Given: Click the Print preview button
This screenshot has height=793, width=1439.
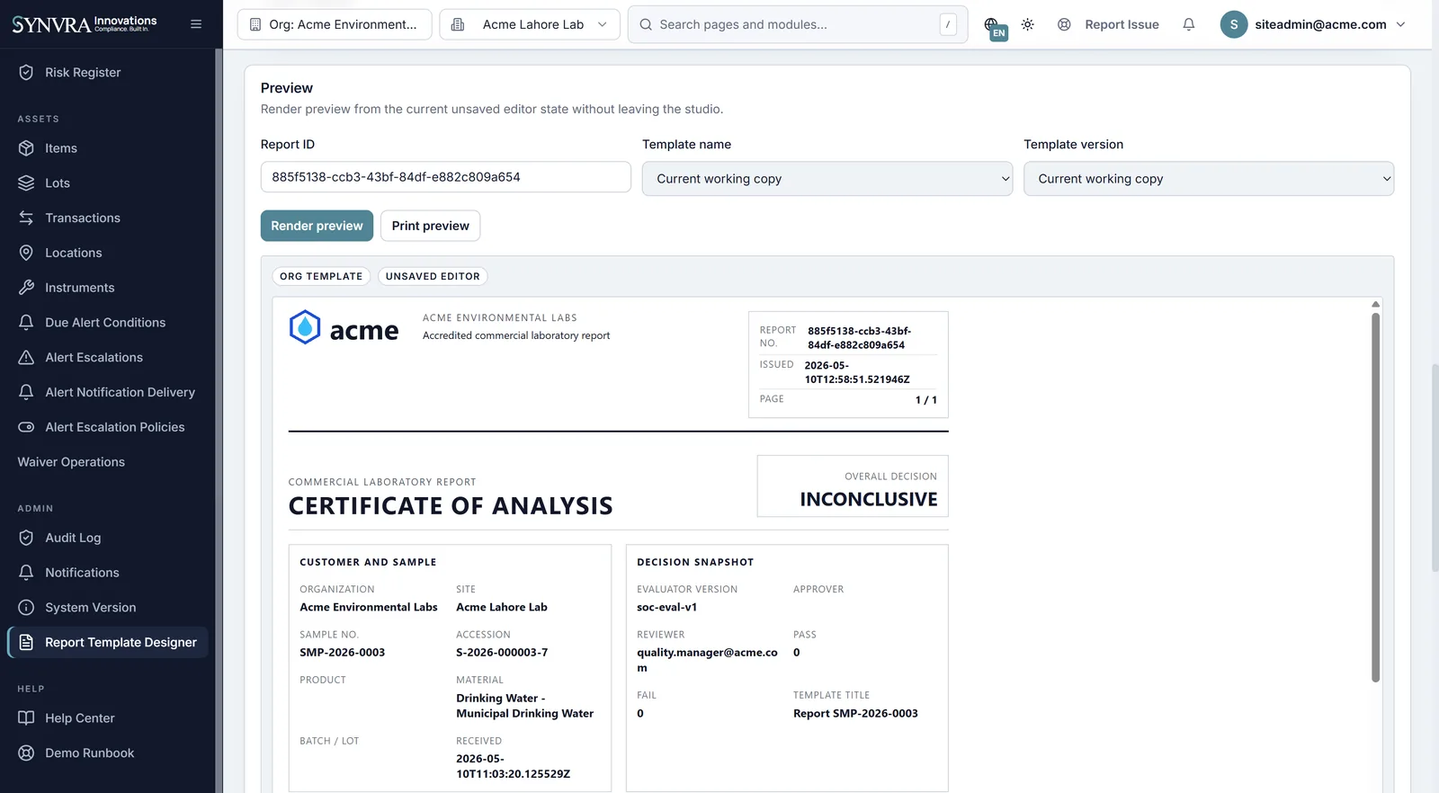Looking at the screenshot, I should (x=430, y=226).
